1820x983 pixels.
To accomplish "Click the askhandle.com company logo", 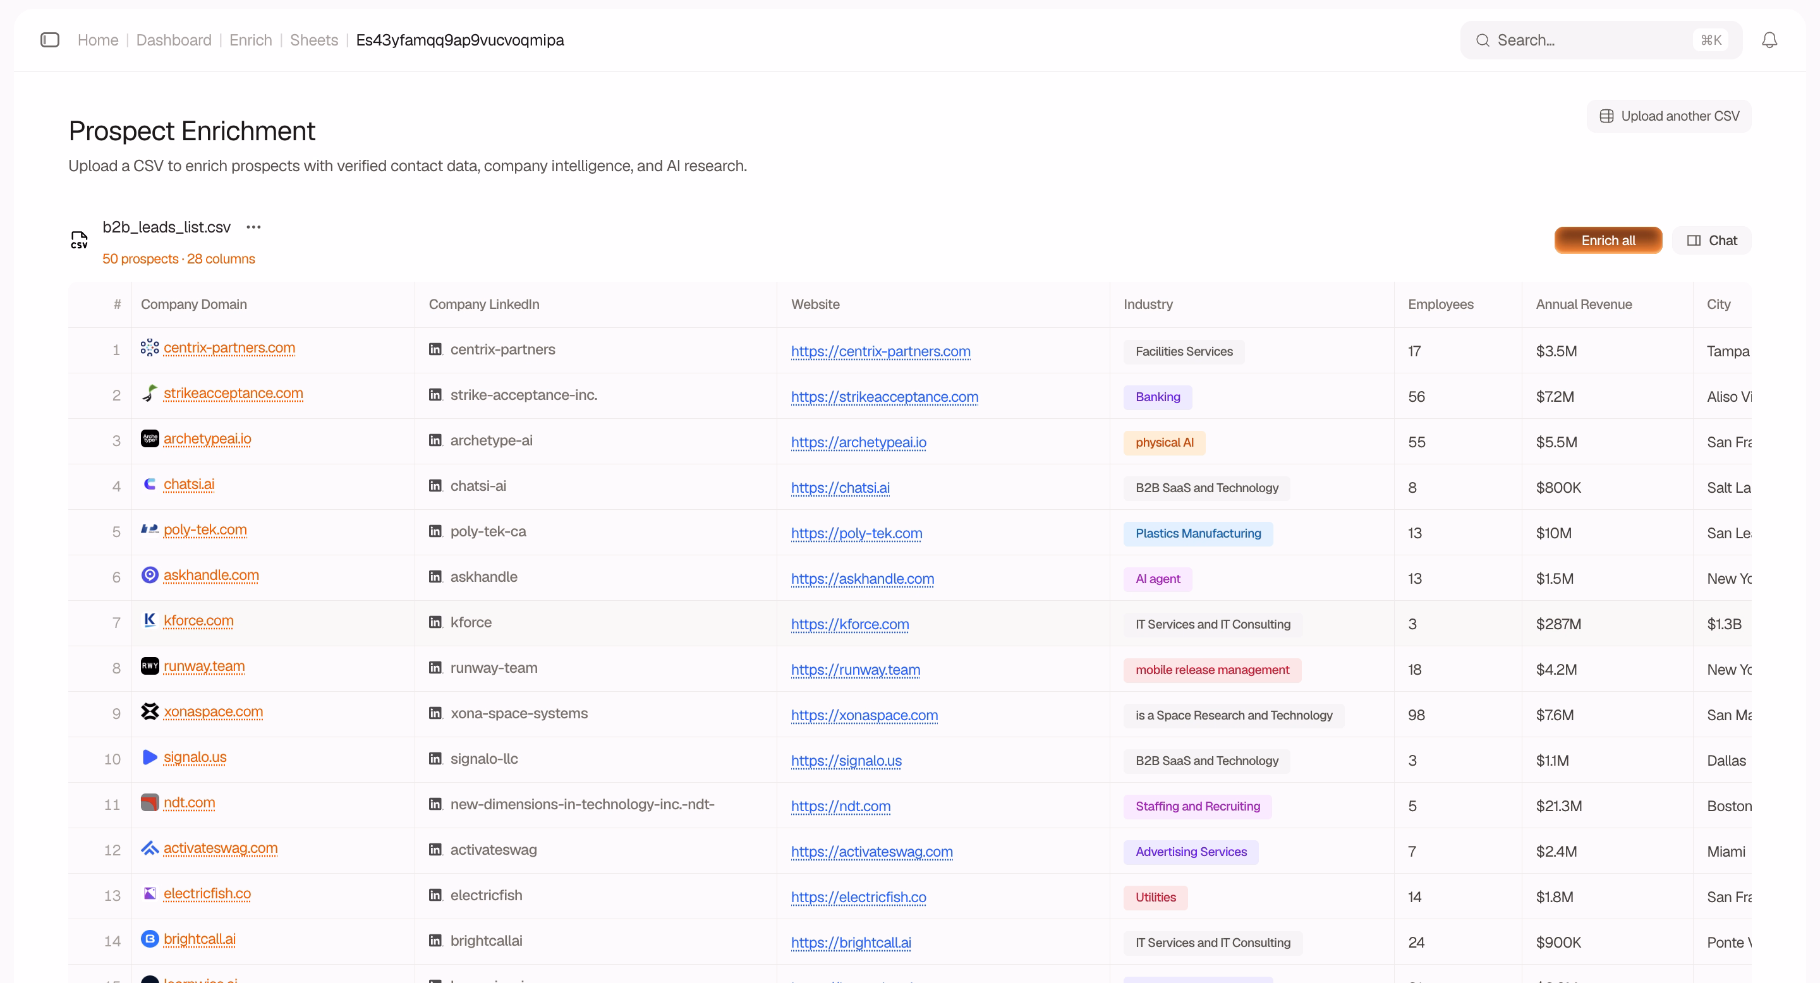I will 150,575.
